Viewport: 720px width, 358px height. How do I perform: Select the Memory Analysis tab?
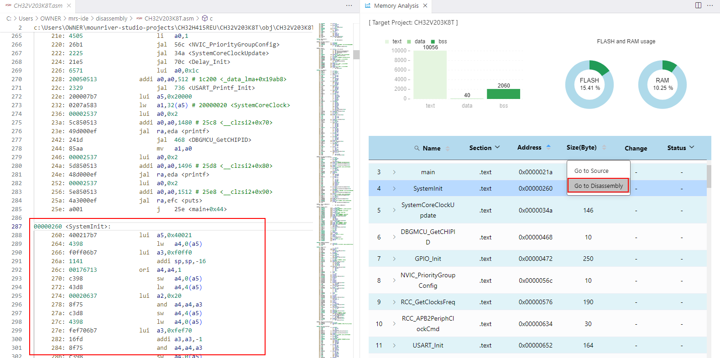pyautogui.click(x=396, y=6)
